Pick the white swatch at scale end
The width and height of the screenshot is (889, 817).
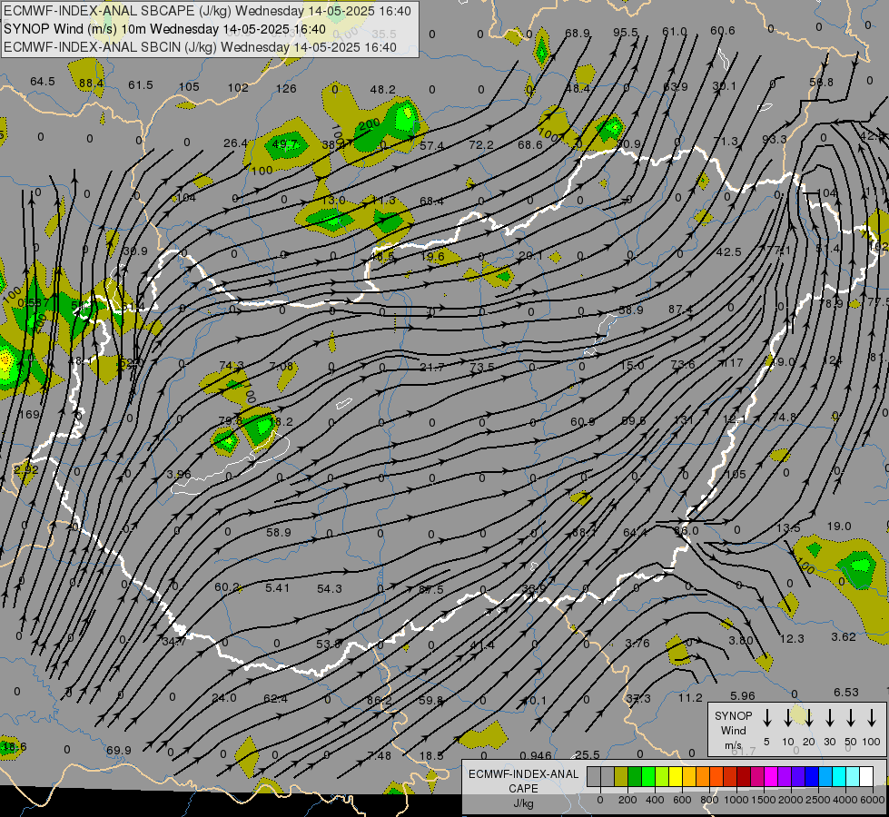tap(865, 777)
